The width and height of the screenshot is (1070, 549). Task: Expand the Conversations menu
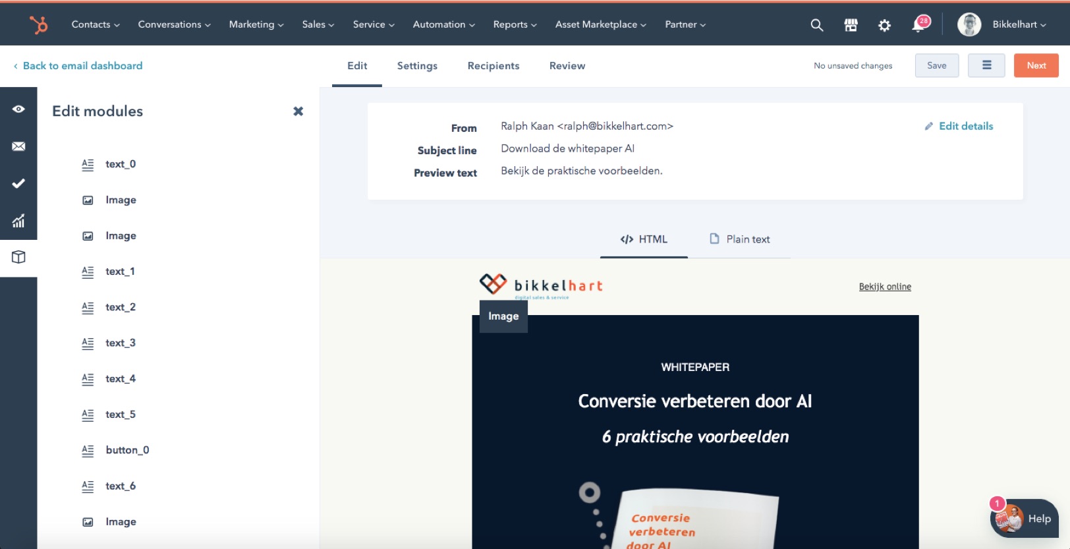coord(174,24)
